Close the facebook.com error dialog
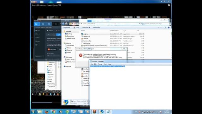The width and height of the screenshot is (202, 114). click(124, 48)
